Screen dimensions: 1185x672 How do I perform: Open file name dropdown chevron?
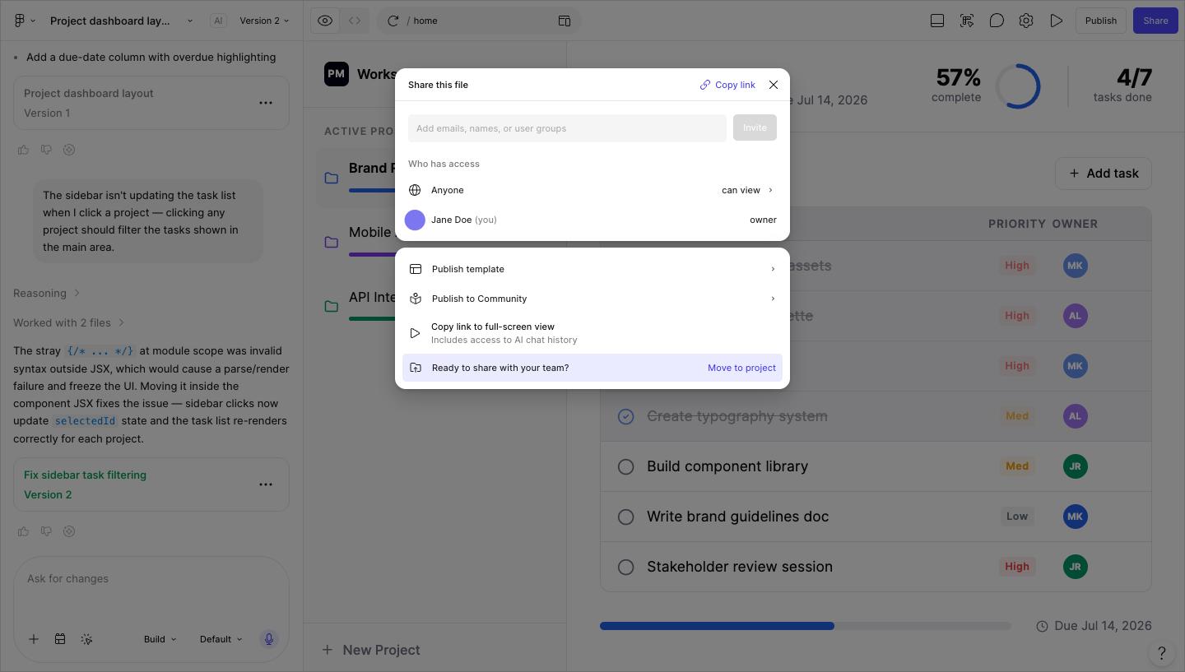click(190, 21)
